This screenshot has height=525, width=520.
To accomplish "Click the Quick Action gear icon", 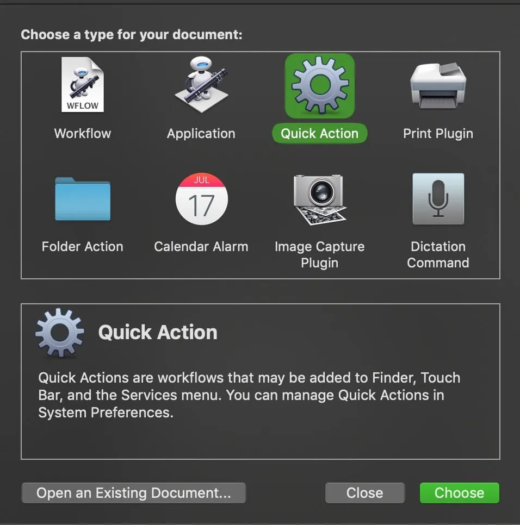I will [x=320, y=85].
